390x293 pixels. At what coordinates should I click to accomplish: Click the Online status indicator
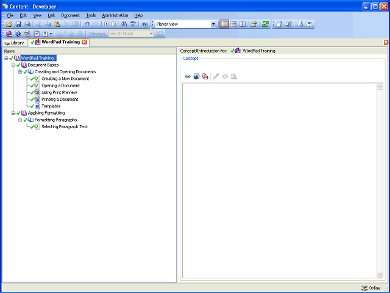click(x=371, y=288)
